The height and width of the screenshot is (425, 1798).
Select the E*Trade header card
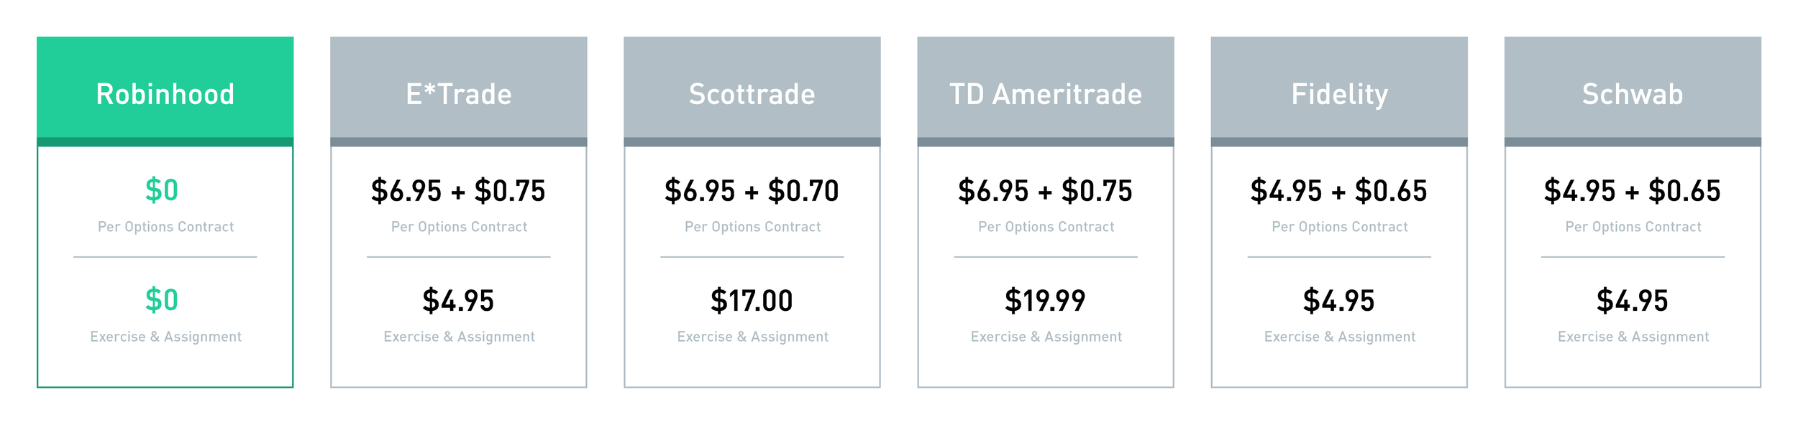458,91
